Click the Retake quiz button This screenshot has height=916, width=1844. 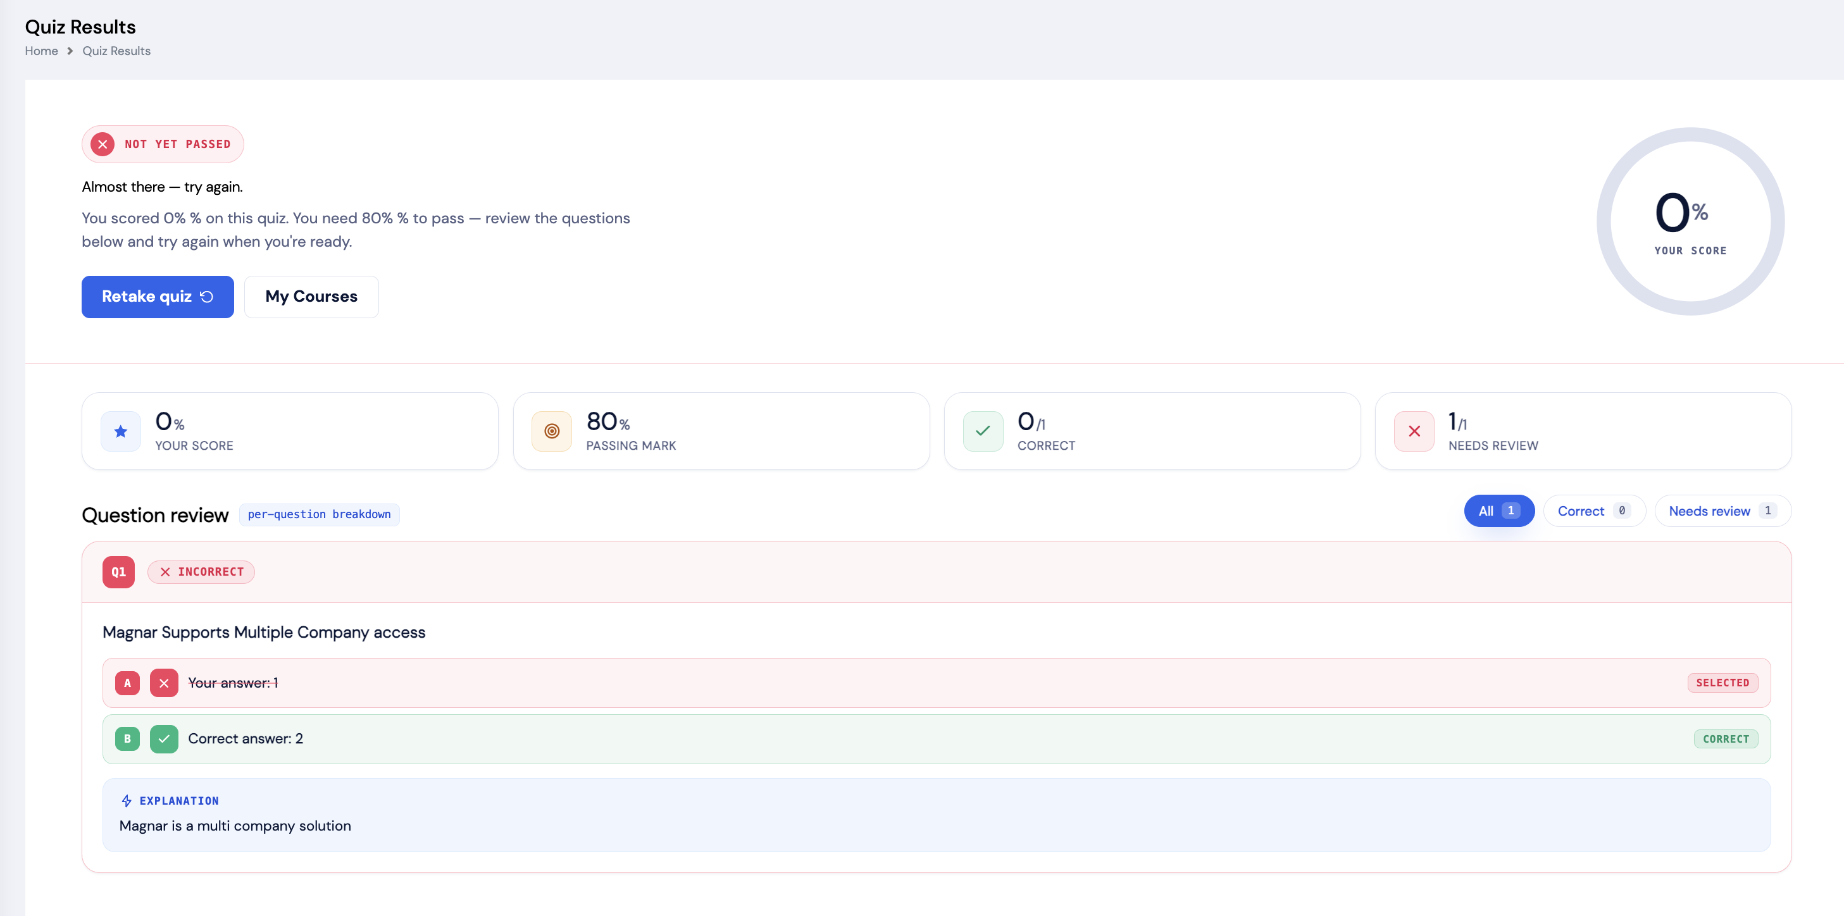158,296
